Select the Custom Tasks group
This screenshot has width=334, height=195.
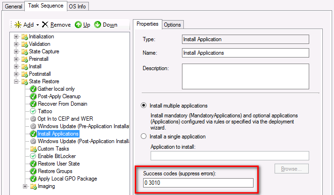click(53, 149)
